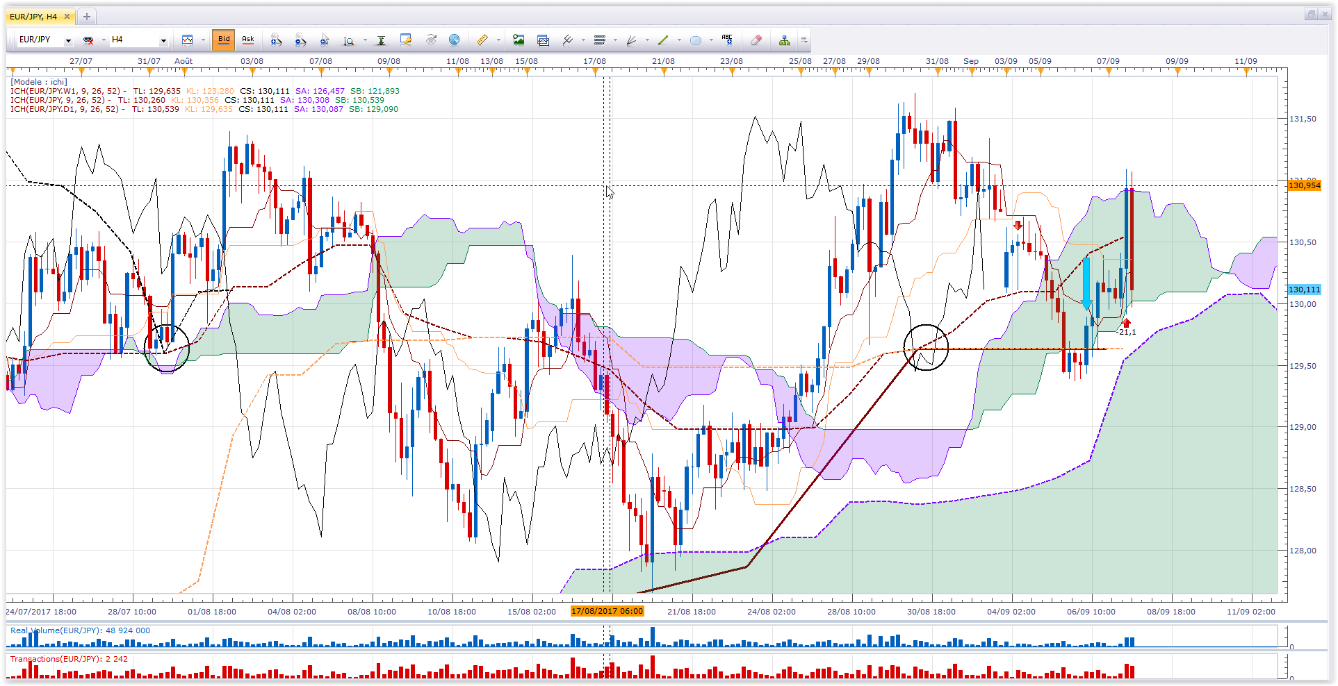1338x686 pixels.
Task: Select the fan lines drawing tool
Action: click(632, 40)
